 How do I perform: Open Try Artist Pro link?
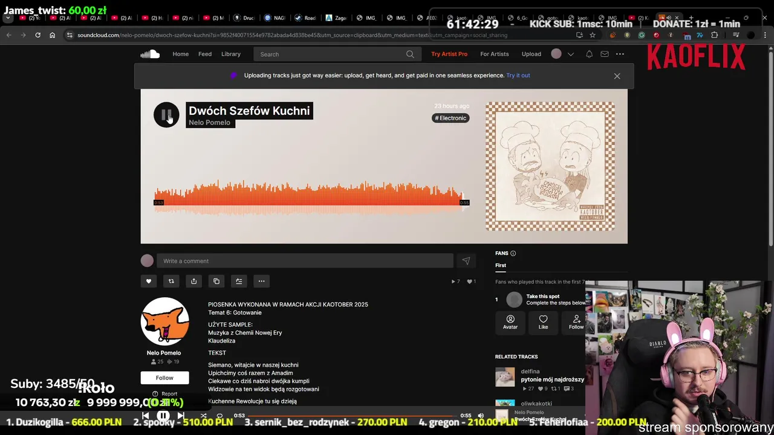pos(449,54)
